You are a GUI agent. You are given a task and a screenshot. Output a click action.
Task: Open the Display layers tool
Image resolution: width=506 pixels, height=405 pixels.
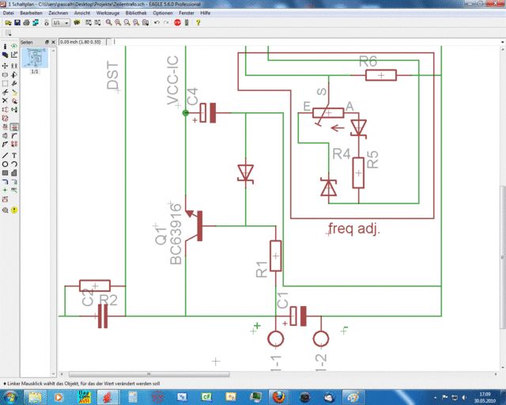click(6, 55)
